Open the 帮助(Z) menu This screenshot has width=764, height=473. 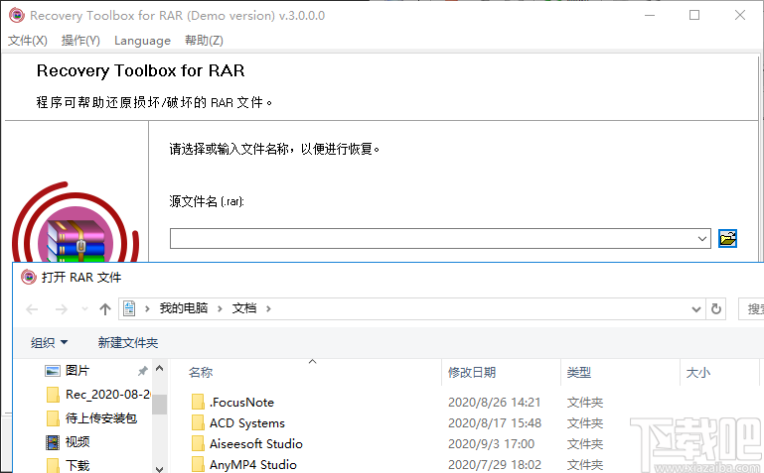click(204, 41)
